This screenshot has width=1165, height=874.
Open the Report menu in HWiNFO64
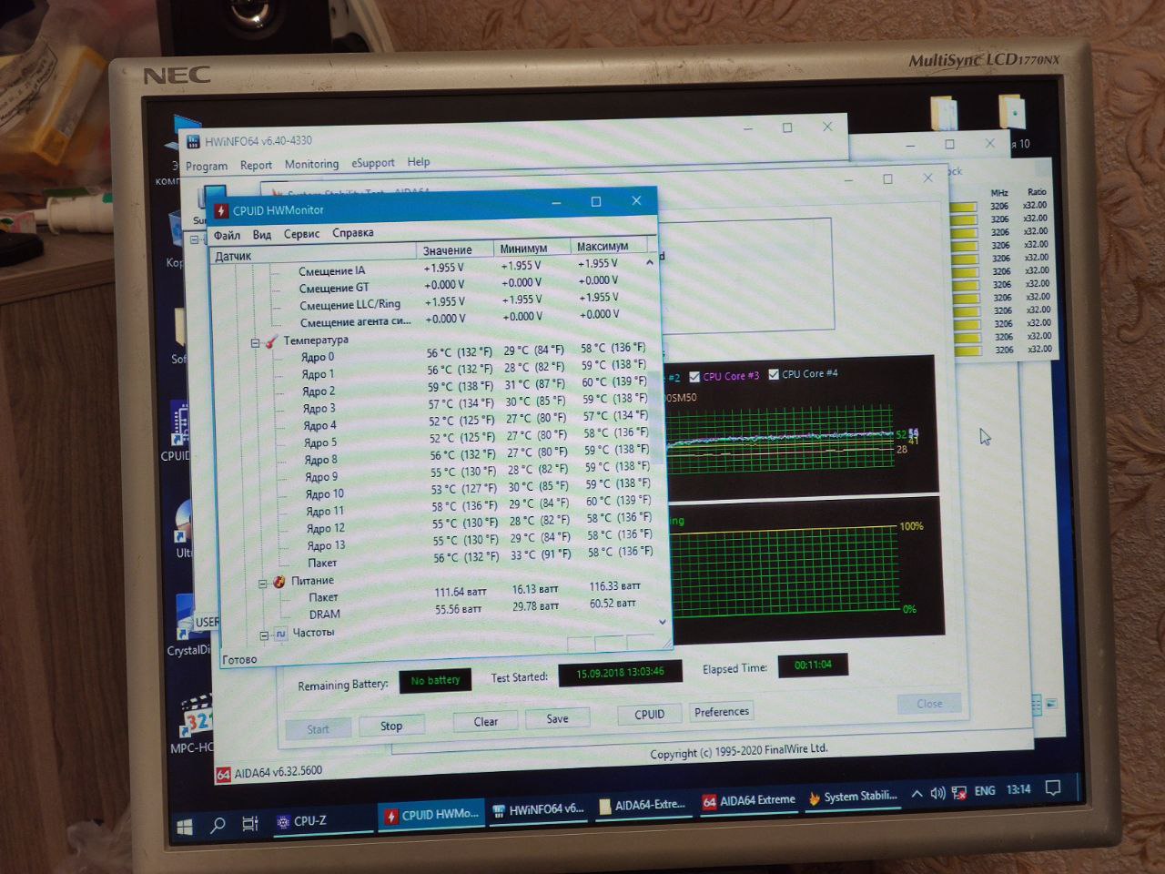[256, 166]
